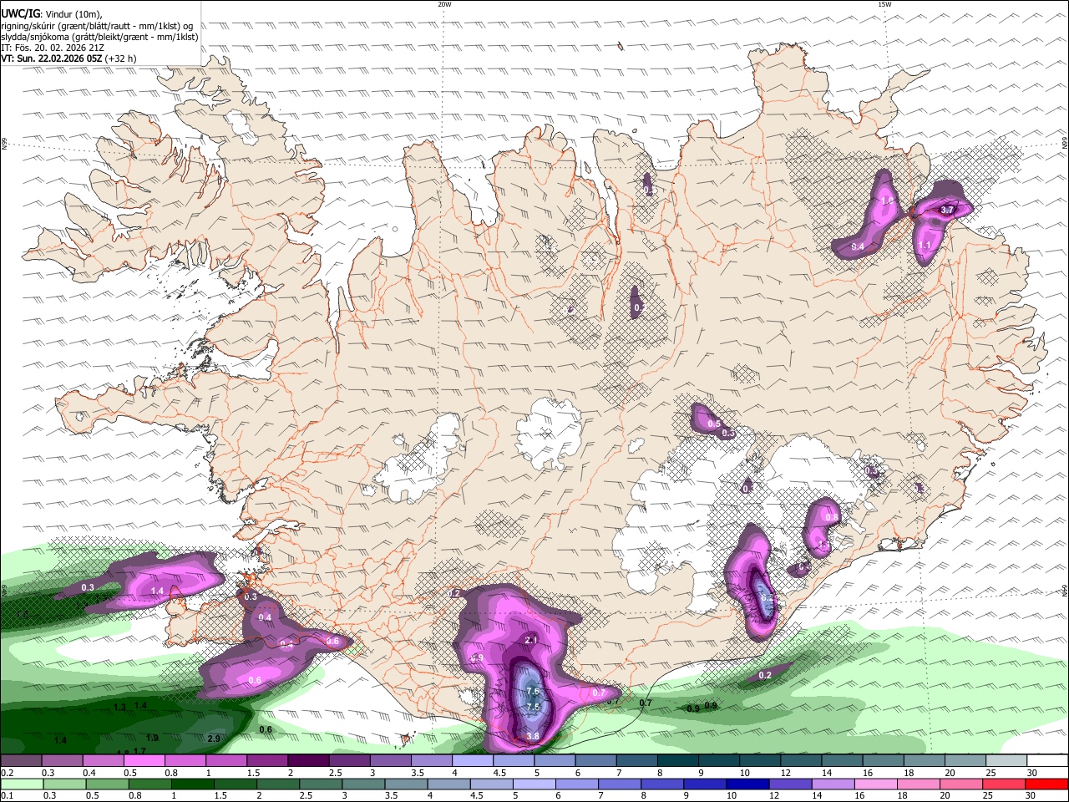Choose the dark teal 9–10 snow swatch
The image size is (1069, 802).
click(x=718, y=761)
